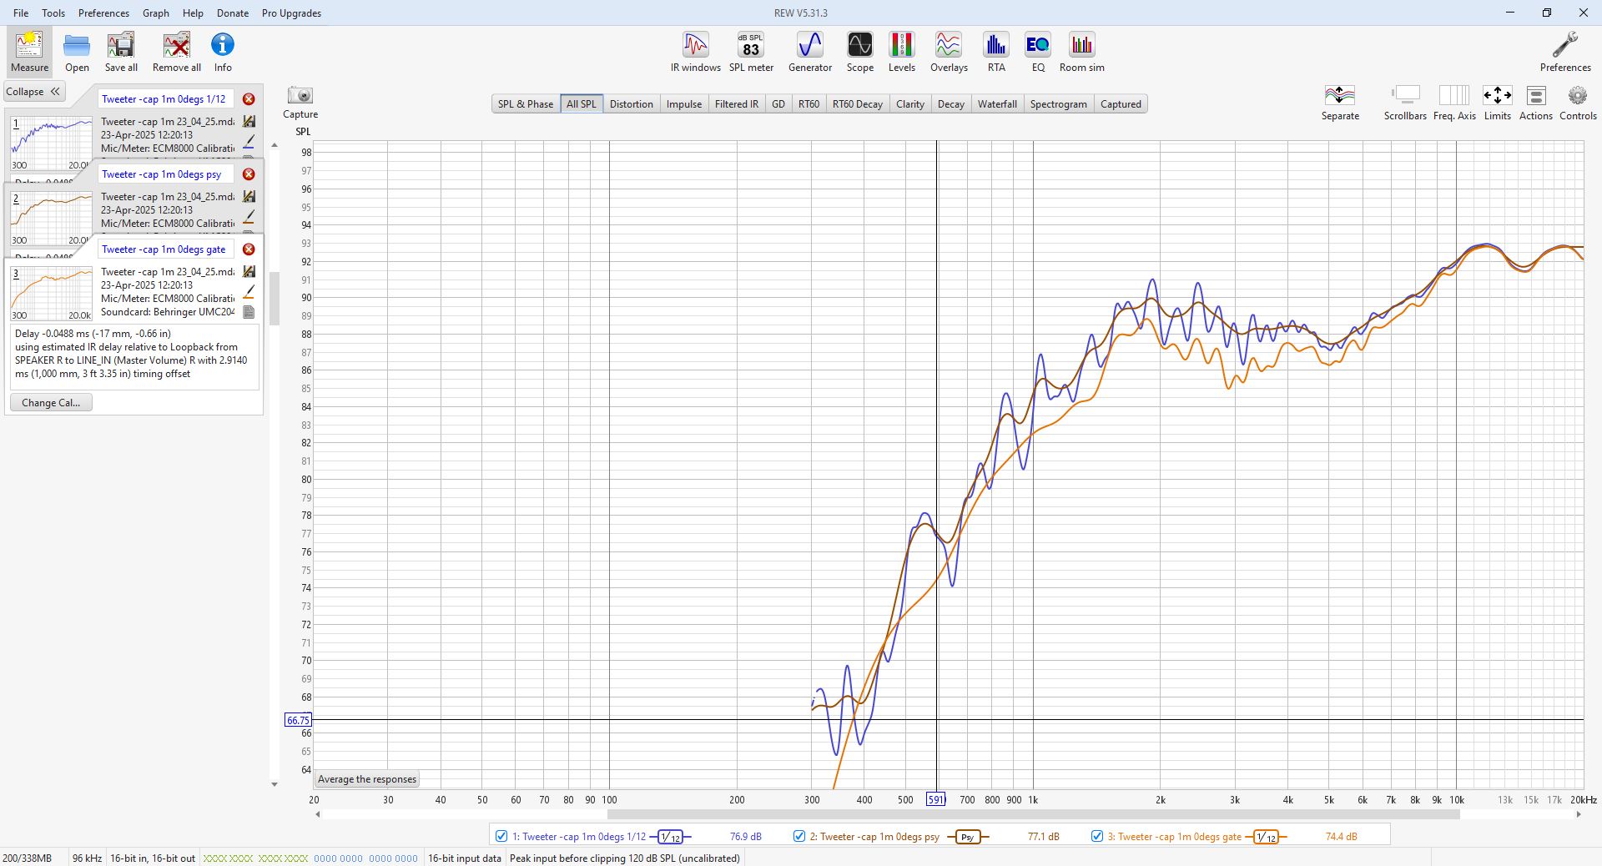
Task: Open the Room sim tool
Action: click(1081, 52)
